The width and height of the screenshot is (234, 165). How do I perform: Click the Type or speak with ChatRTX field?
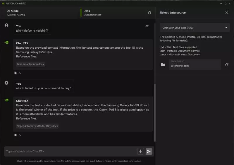[70, 152]
